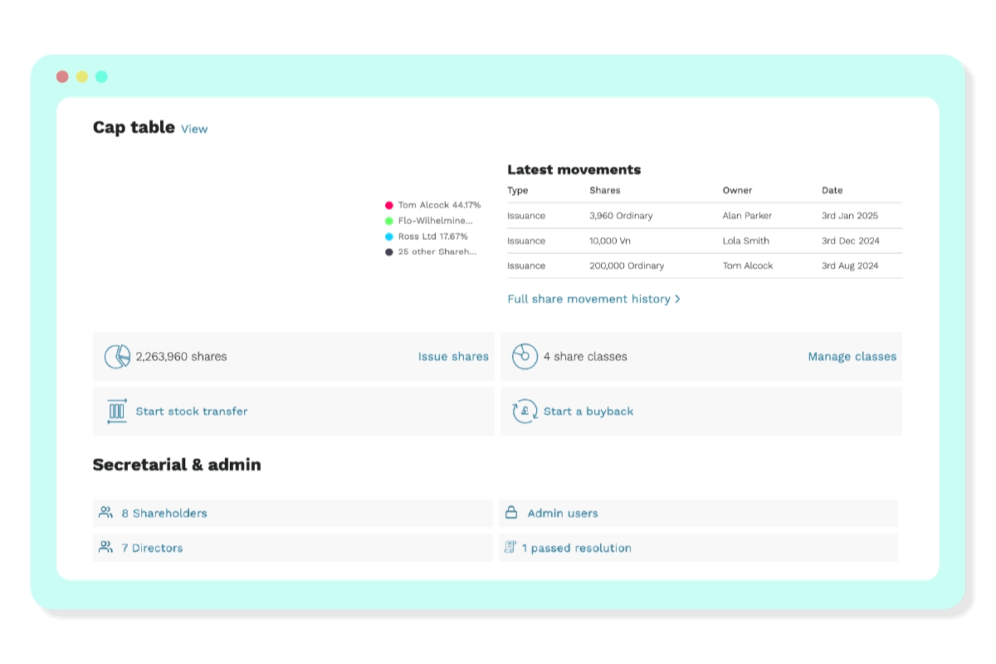This screenshot has width=996, height=664.
Task: Click the stock transfer icon
Action: click(x=117, y=411)
